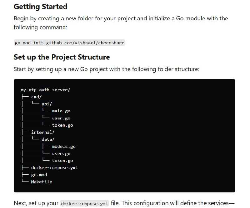Click the api/ folder entry
250x208 pixels.
click(47, 104)
